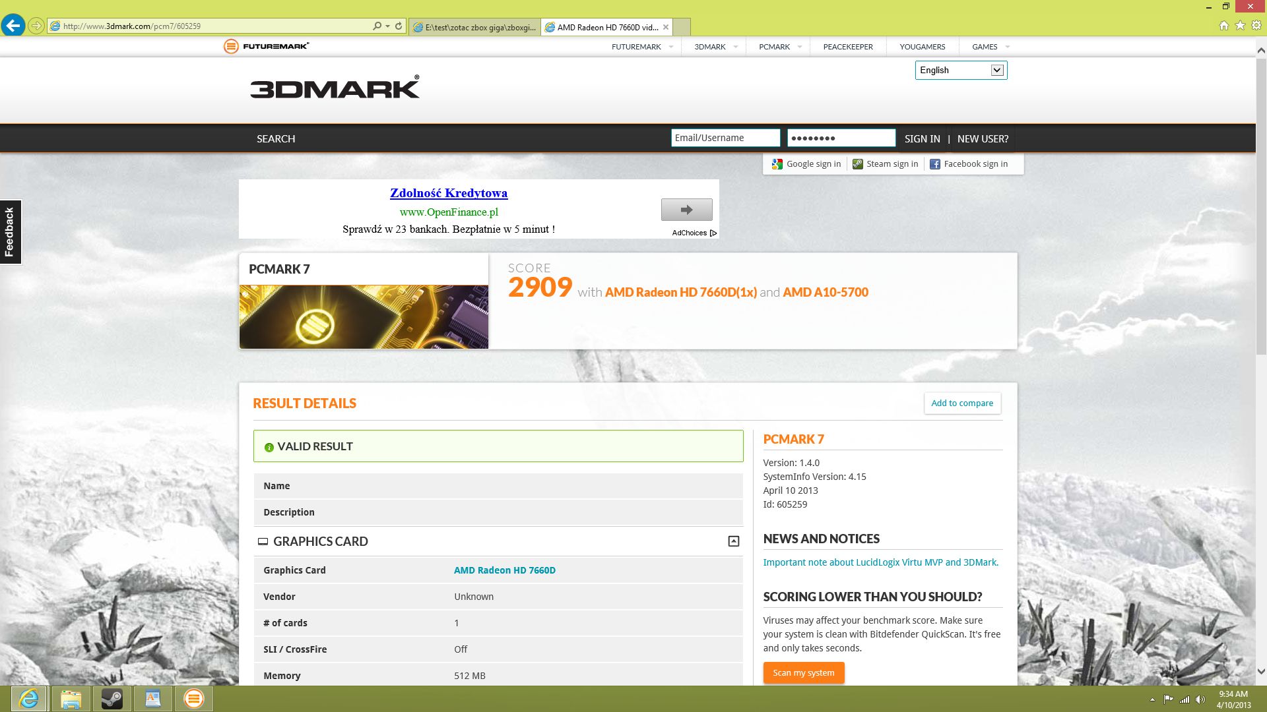The width and height of the screenshot is (1267, 712).
Task: Click the vertical scrollbar up arrow
Action: 1261,50
